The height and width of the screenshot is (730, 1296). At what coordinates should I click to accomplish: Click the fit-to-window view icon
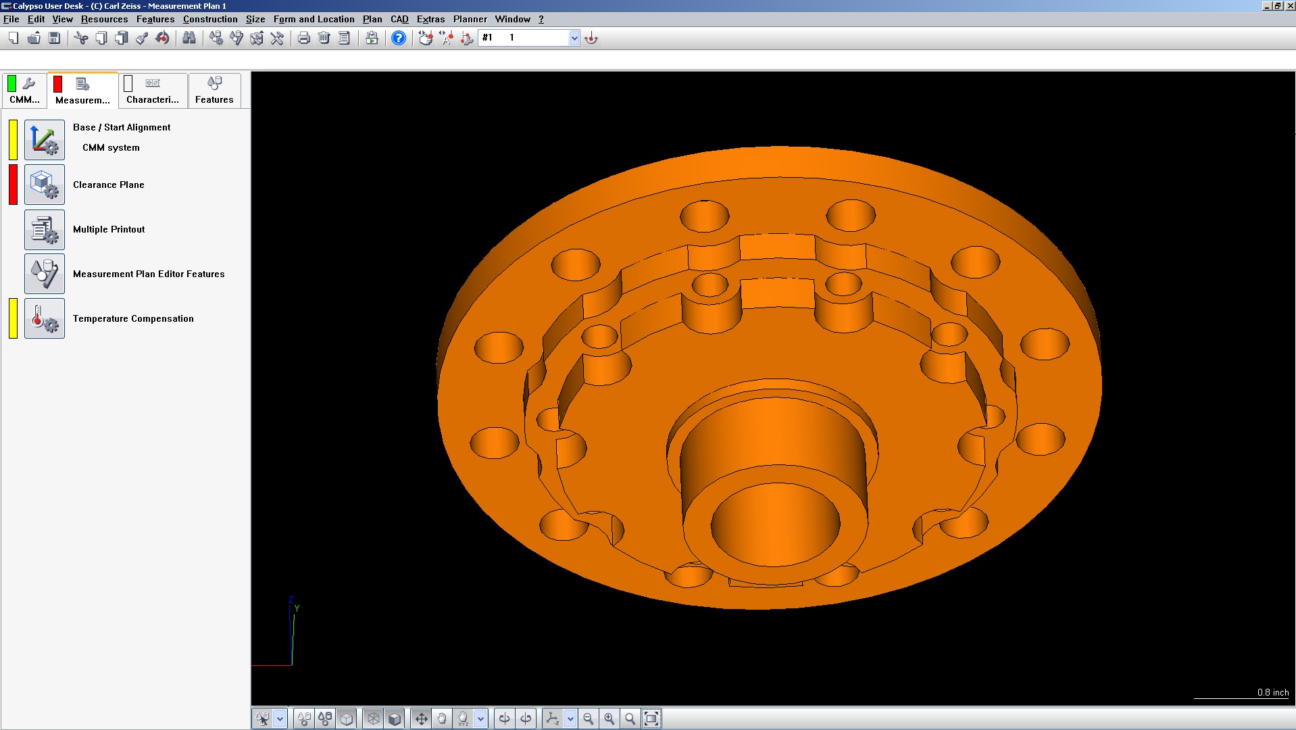(651, 719)
